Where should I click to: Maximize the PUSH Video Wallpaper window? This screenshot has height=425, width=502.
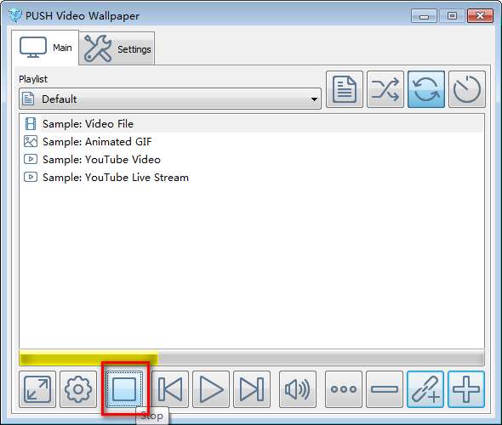pyautogui.click(x=452, y=15)
